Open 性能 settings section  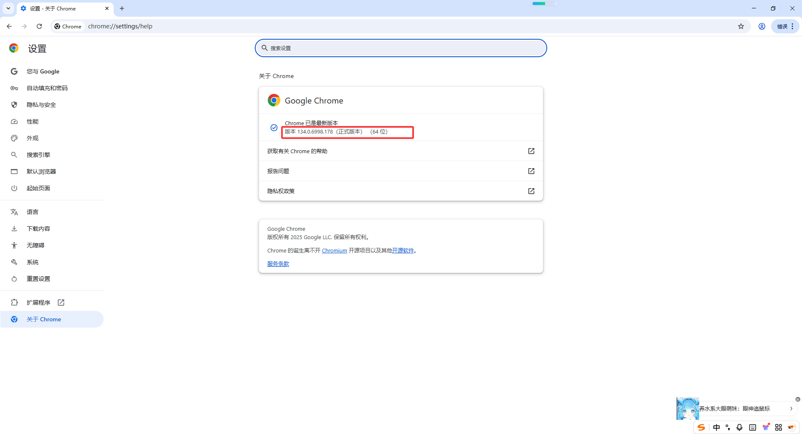click(52, 121)
